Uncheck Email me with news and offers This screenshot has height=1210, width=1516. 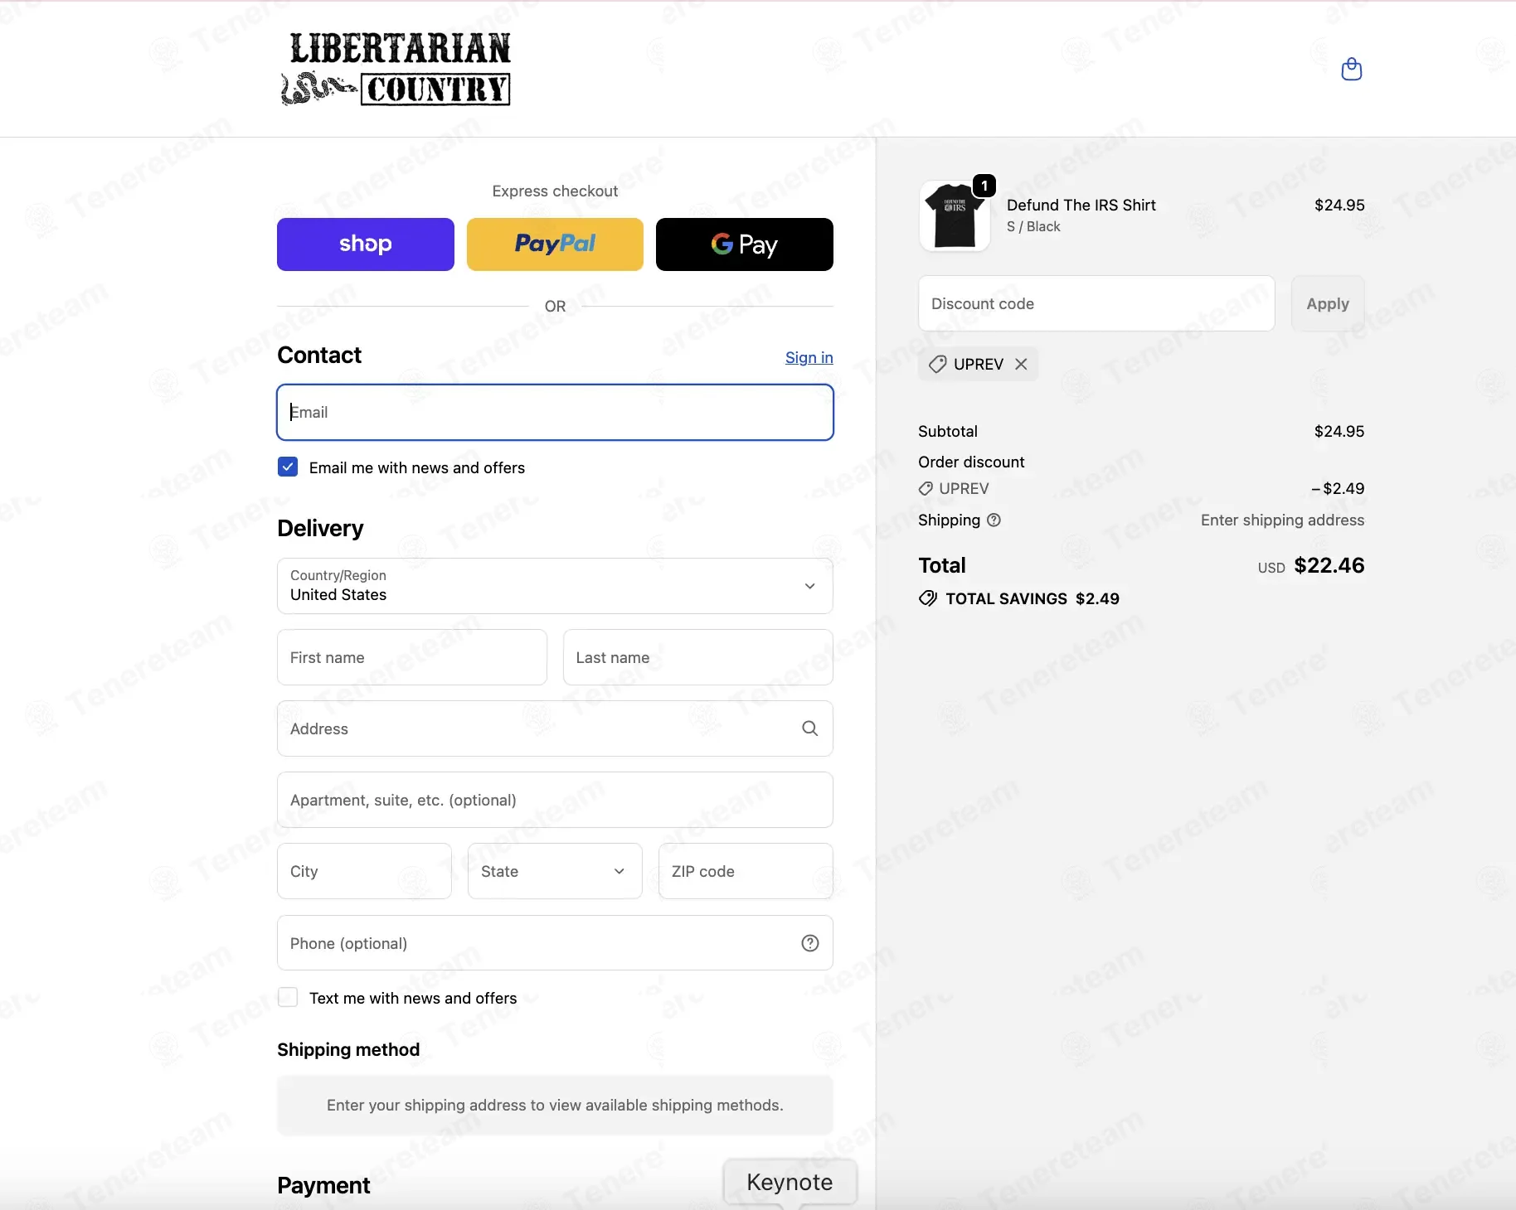(288, 467)
